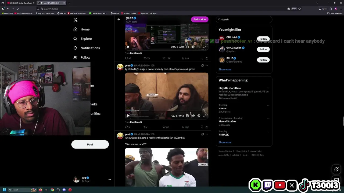The image size is (344, 193).
Task: Play the top 3:50 video
Action: pyautogui.click(x=128, y=47)
